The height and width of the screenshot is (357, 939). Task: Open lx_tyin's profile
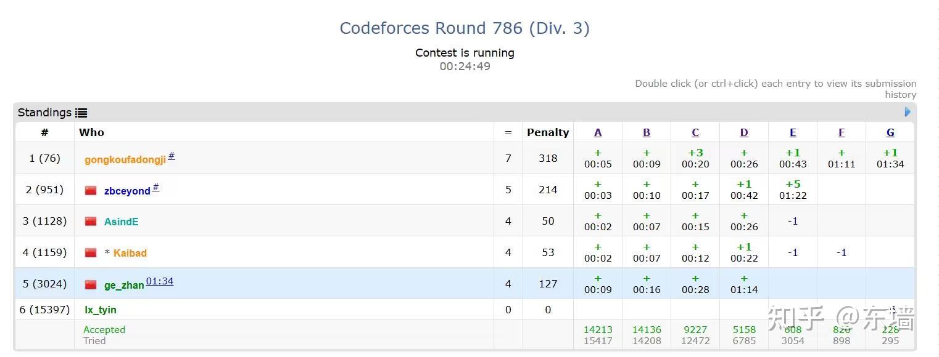tap(100, 310)
